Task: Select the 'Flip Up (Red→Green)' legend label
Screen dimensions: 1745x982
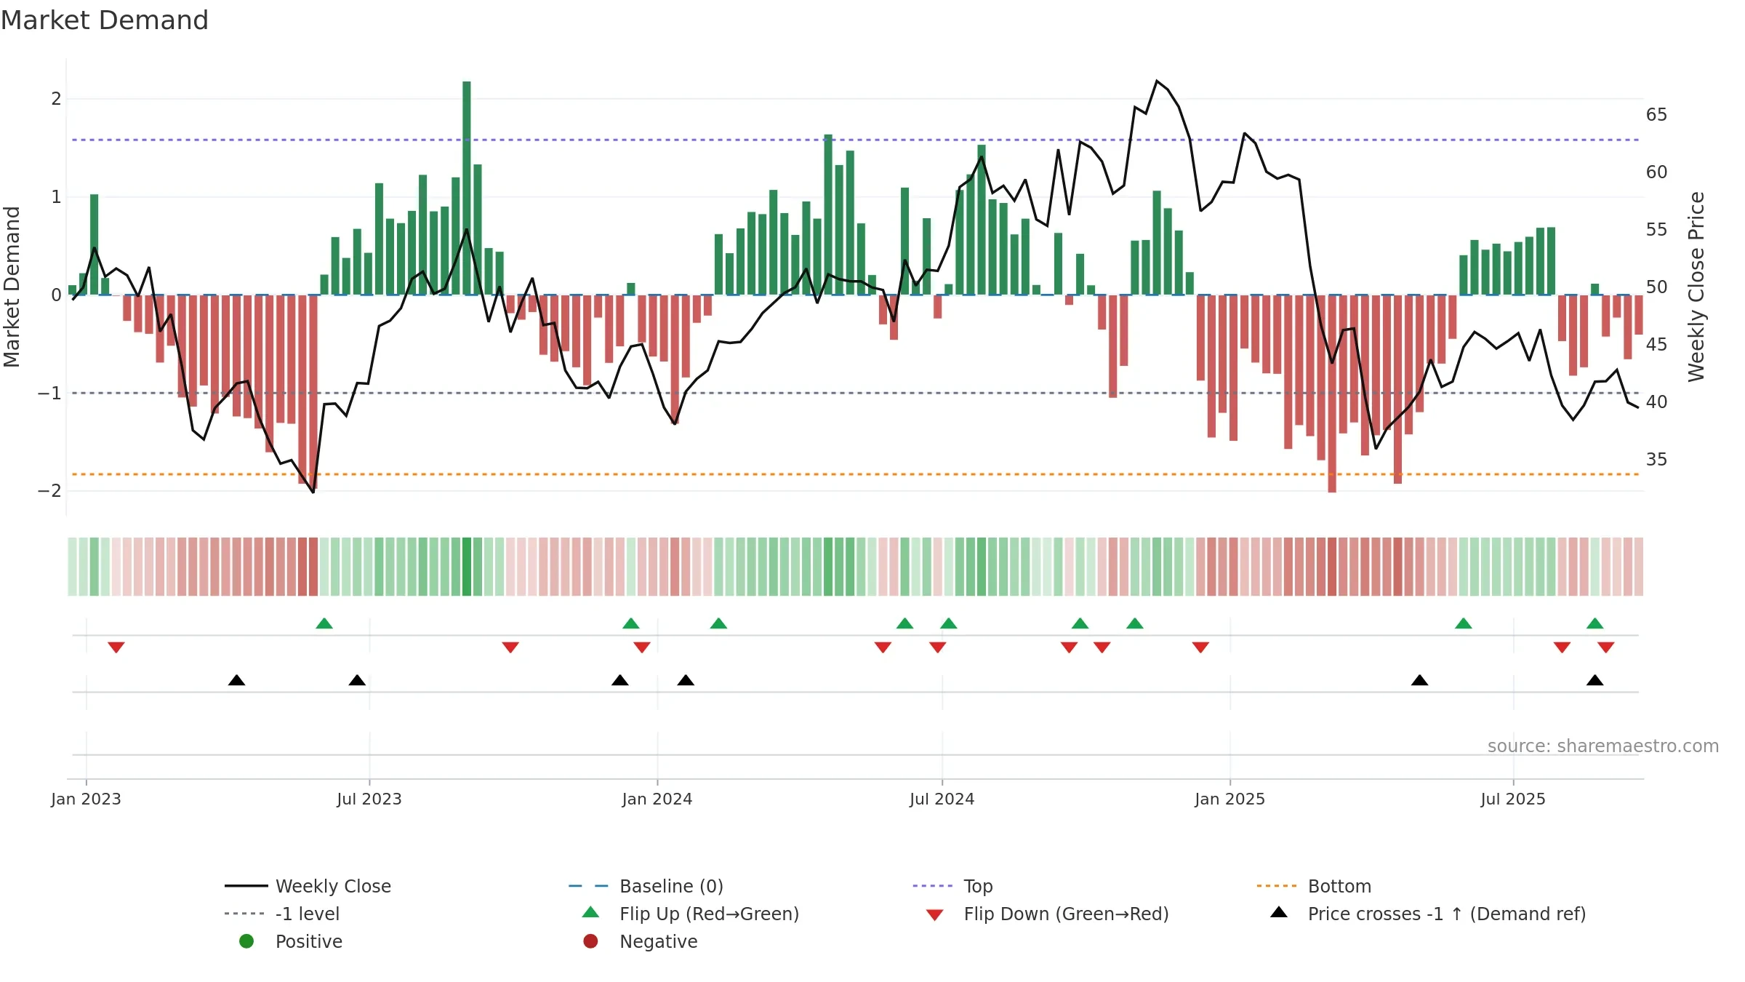Action: (709, 914)
